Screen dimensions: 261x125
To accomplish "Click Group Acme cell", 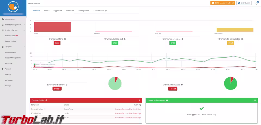I will tap(69, 109).
